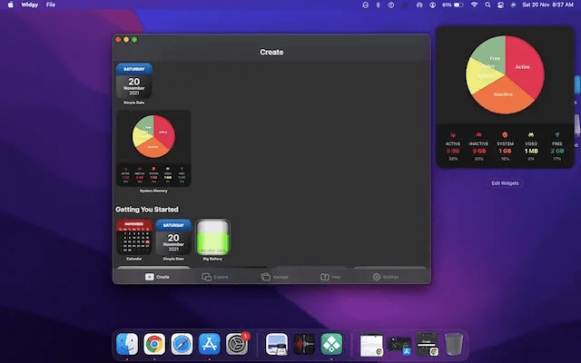Open the App Store from the Dock
This screenshot has width=581, height=363.
pos(210,344)
